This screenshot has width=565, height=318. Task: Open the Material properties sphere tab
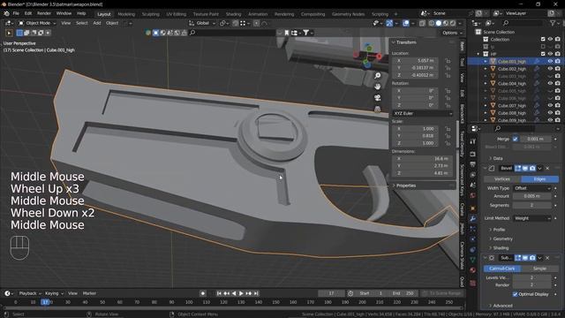click(473, 270)
